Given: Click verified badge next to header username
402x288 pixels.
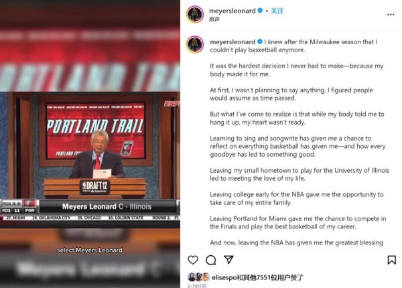Looking at the screenshot, I should click(x=260, y=11).
